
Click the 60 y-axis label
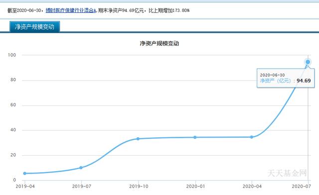[13, 105]
